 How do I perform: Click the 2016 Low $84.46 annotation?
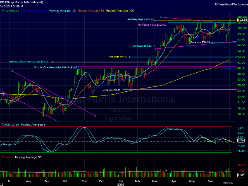(x=112, y=90)
